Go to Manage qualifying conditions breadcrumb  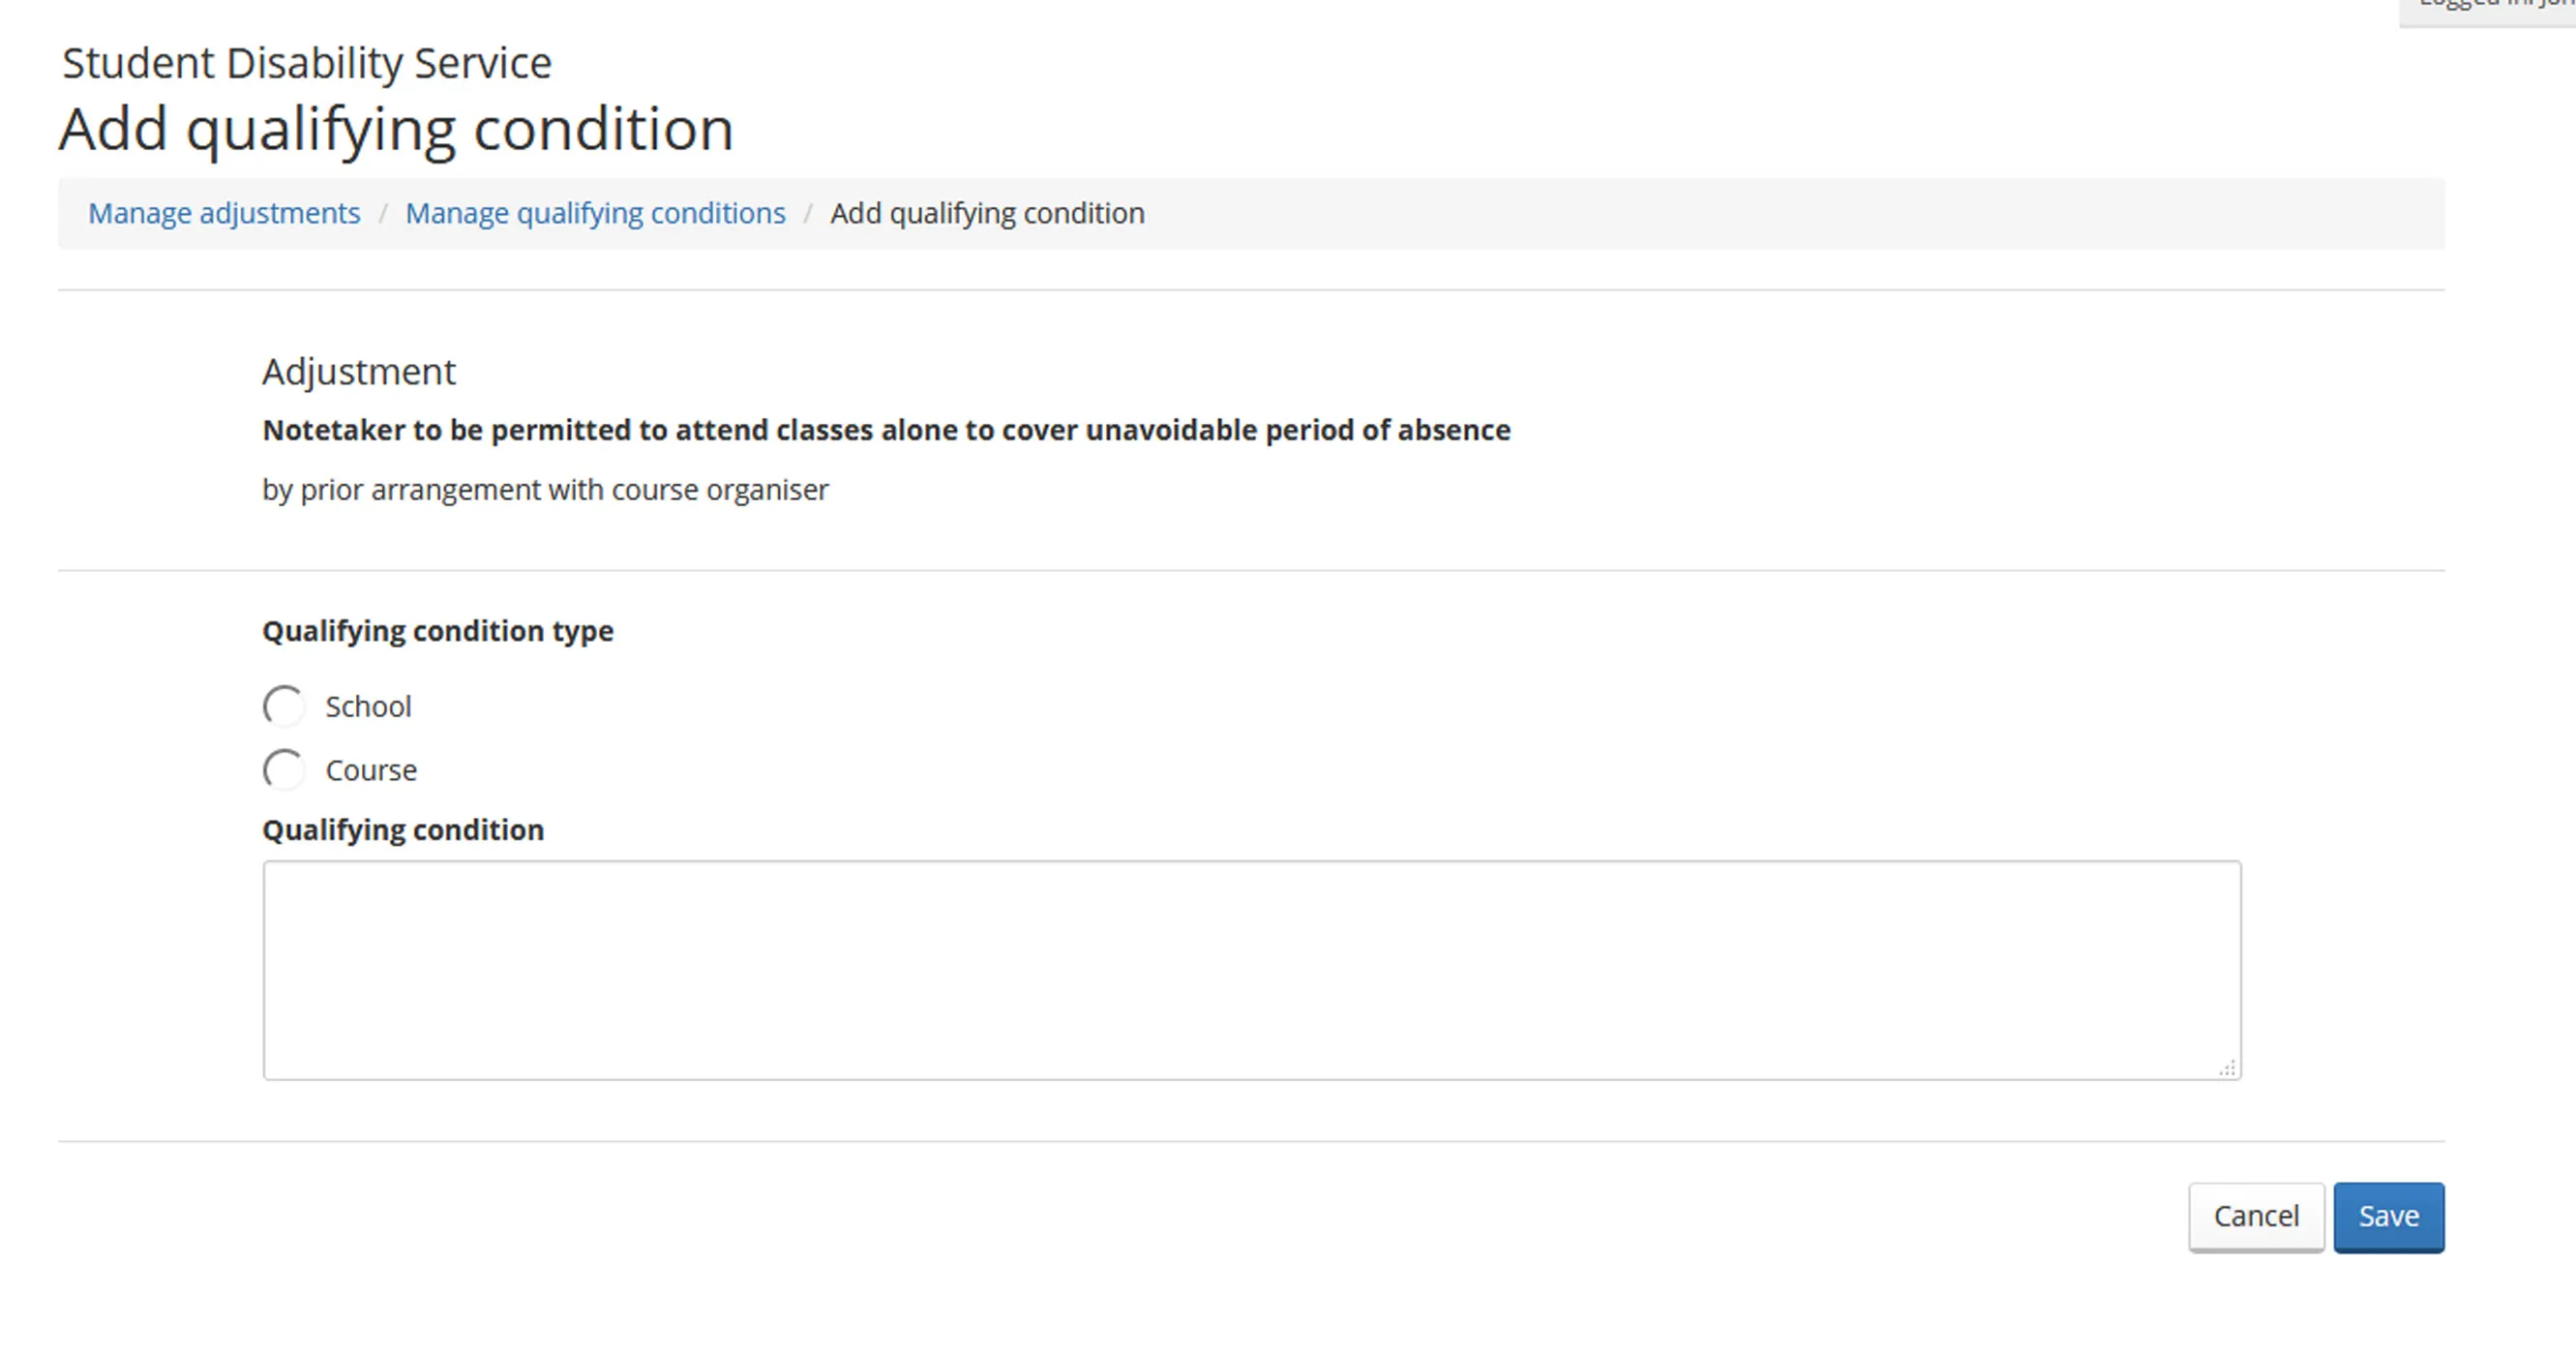[595, 213]
